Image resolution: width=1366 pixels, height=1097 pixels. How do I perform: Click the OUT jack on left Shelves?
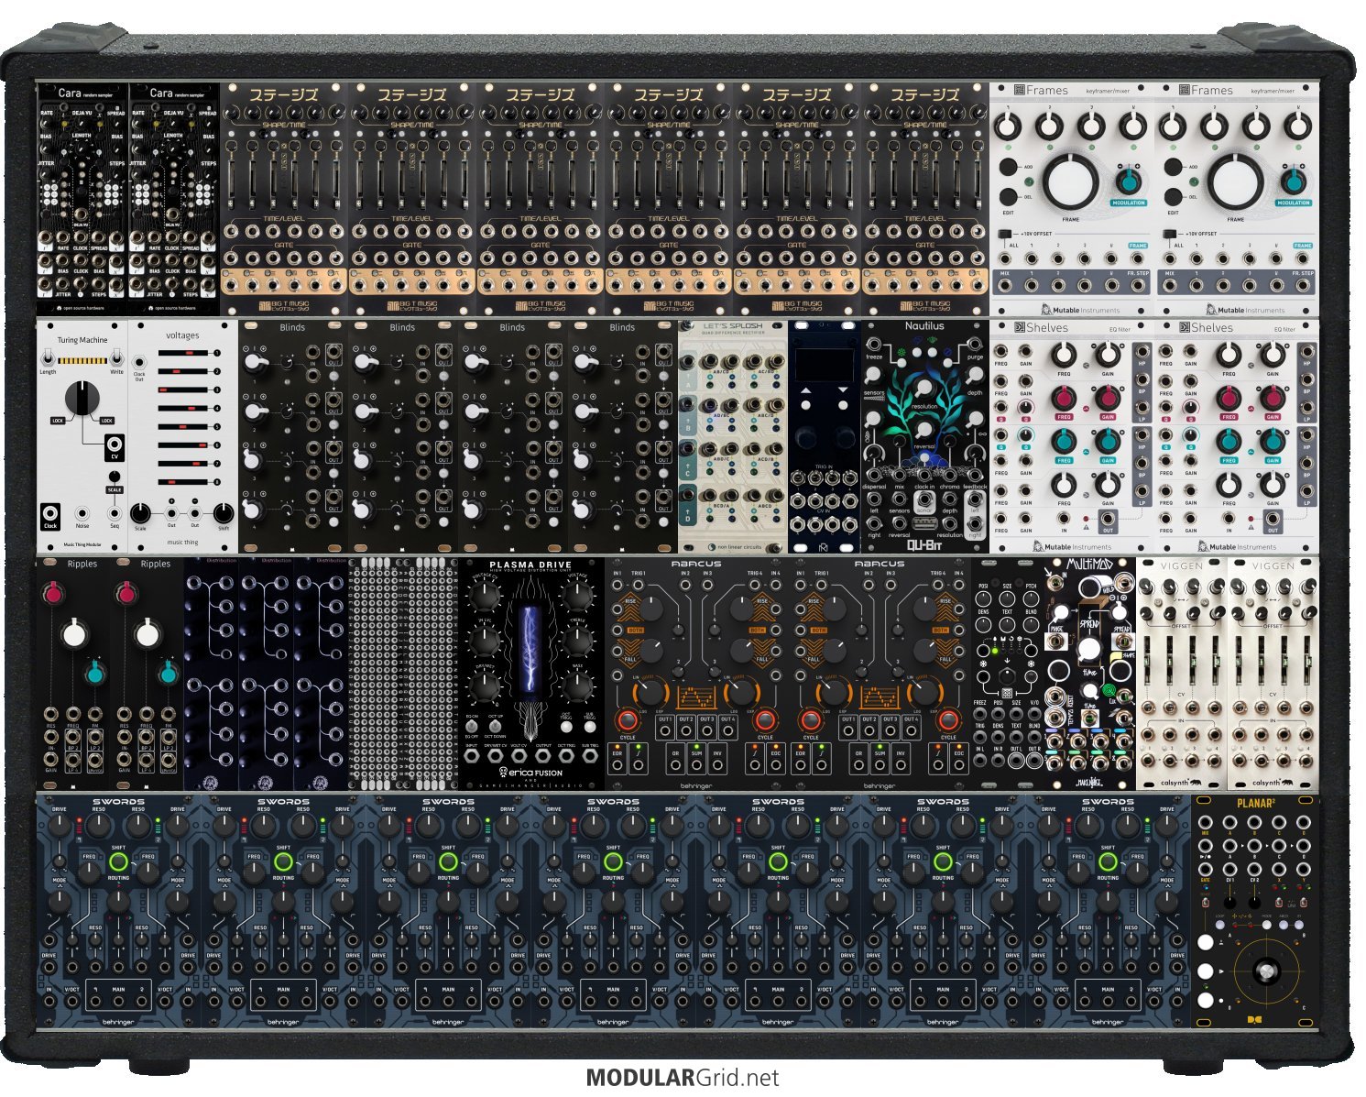[x=1108, y=521]
